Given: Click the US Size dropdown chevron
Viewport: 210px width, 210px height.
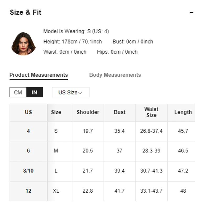Looking at the screenshot, I should [80, 93].
